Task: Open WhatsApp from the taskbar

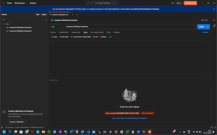Action: [127, 132]
